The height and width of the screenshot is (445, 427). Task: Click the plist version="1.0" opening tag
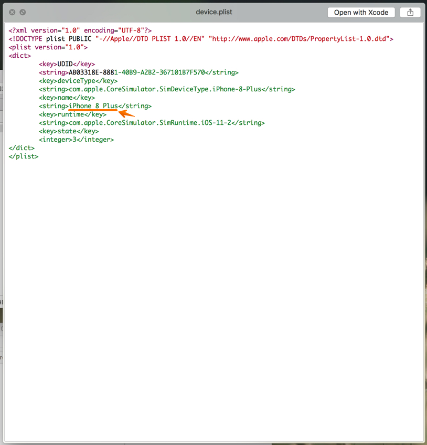(48, 47)
